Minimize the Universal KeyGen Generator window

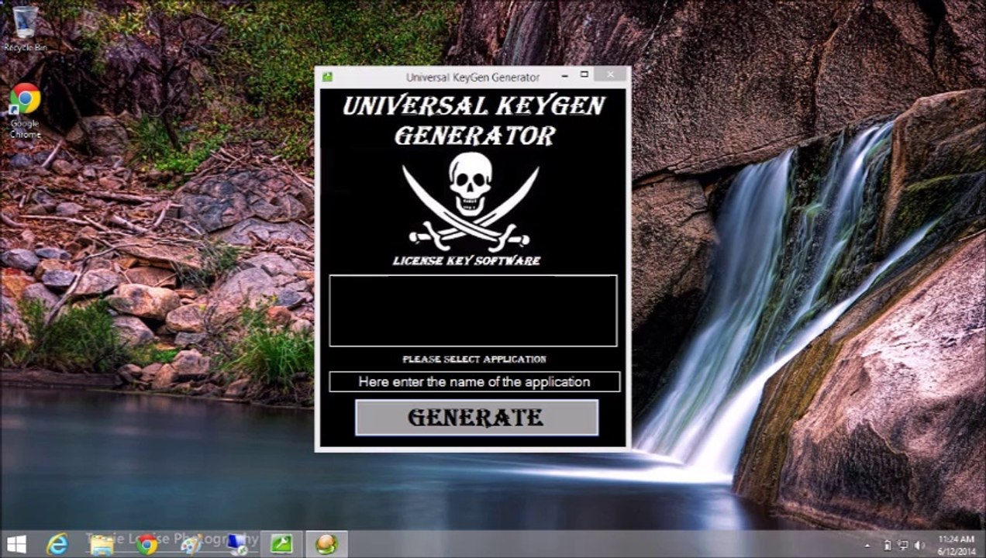pos(564,75)
